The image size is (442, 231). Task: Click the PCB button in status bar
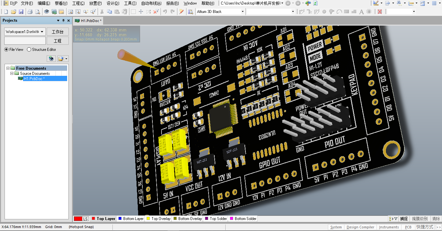pyautogui.click(x=408, y=227)
